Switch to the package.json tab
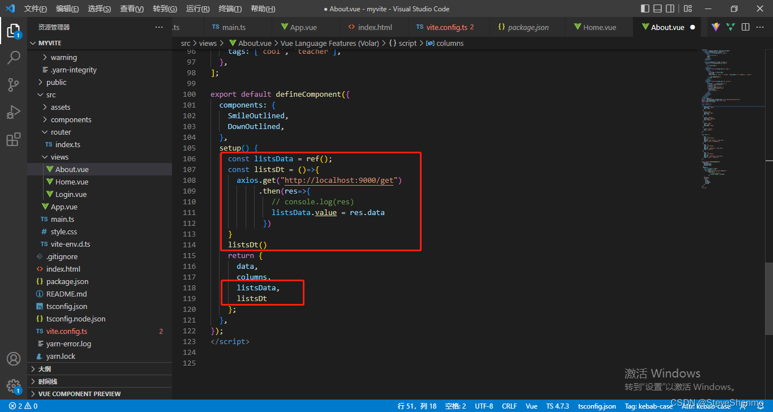The image size is (773, 412). [x=528, y=27]
